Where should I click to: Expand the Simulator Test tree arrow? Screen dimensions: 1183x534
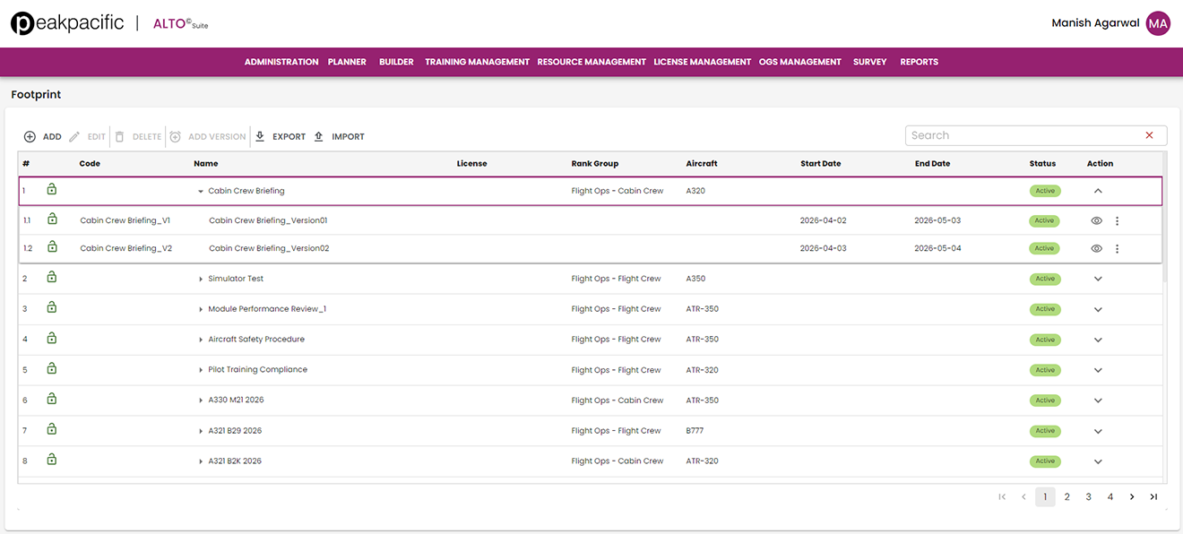point(201,279)
